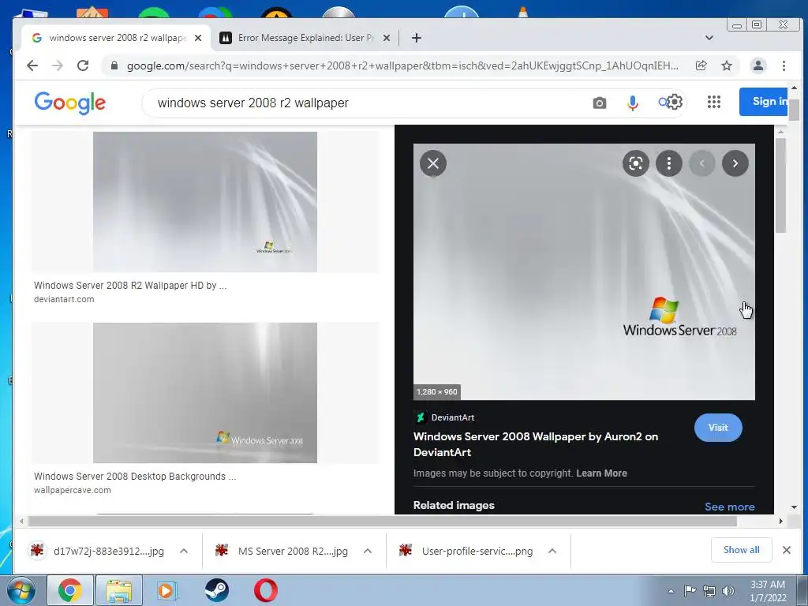
Task: Launch Windows Media Player from the taskbar
Action: click(167, 590)
